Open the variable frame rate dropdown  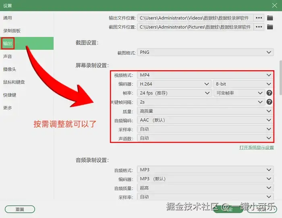(239, 93)
